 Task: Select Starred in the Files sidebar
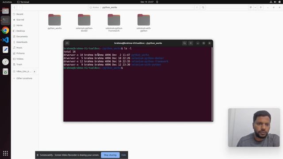(25, 19)
